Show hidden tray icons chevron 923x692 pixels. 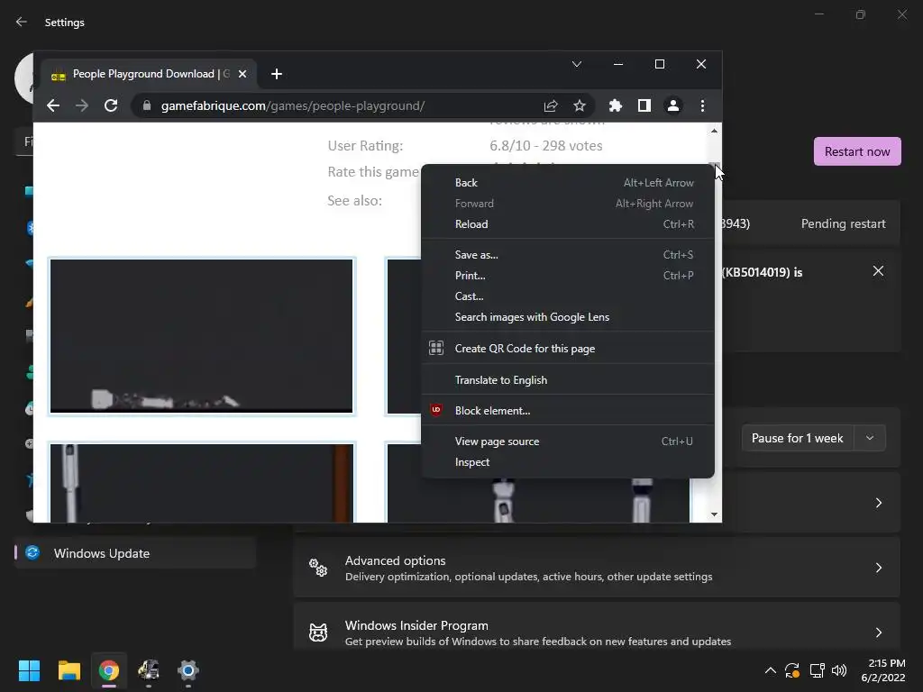tap(770, 670)
